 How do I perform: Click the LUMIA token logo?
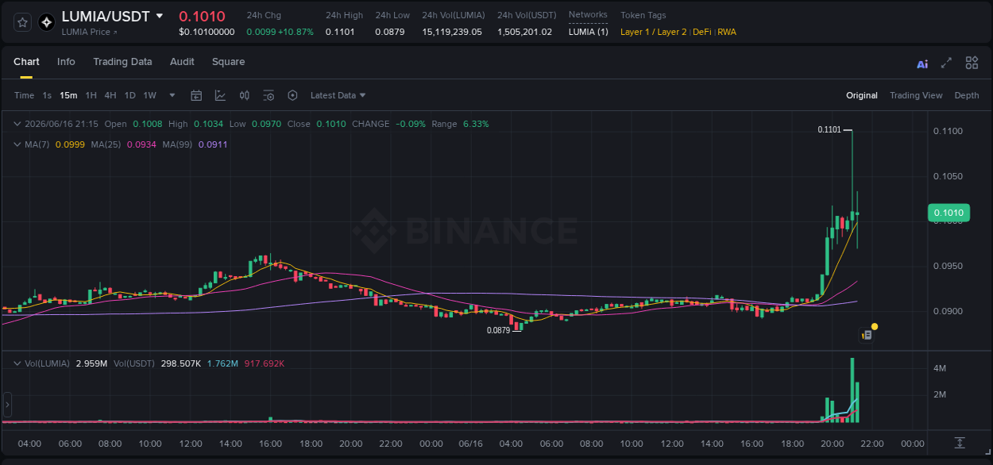(x=46, y=22)
